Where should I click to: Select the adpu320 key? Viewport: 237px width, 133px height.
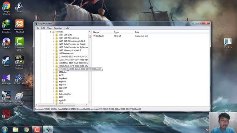pyautogui.click(x=63, y=88)
